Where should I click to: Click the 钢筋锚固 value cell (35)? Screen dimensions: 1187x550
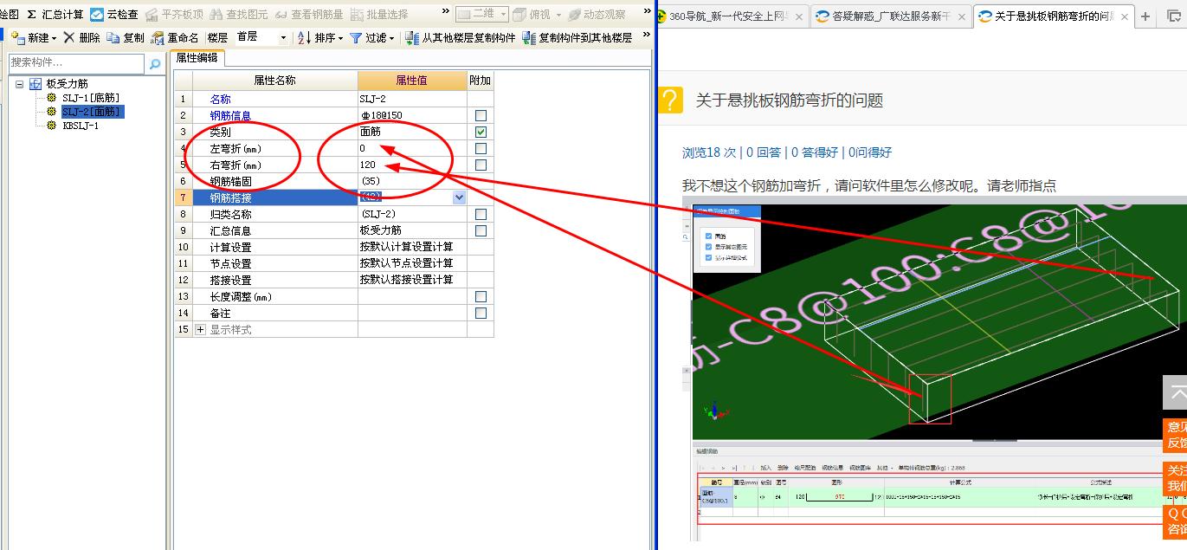click(x=412, y=181)
